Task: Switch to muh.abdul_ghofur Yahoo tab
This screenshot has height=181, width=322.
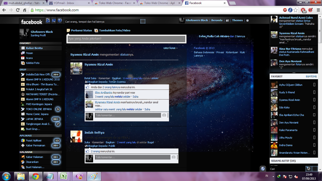Action: pyautogui.click(x=24, y=3)
